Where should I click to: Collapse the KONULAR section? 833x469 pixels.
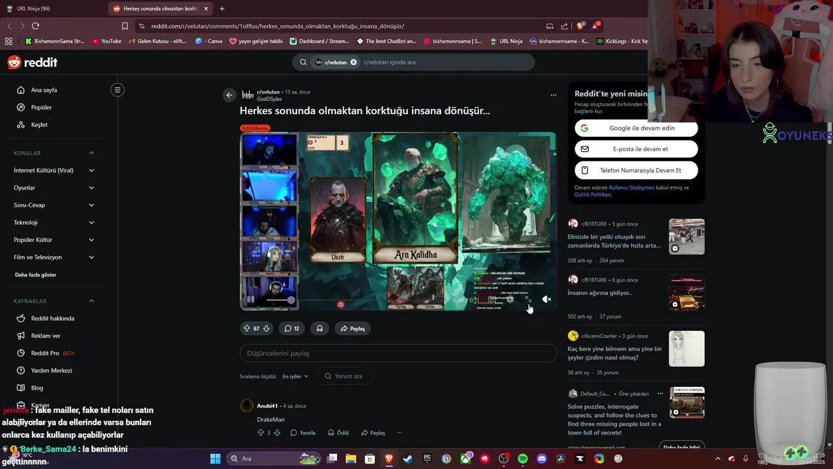coord(91,153)
